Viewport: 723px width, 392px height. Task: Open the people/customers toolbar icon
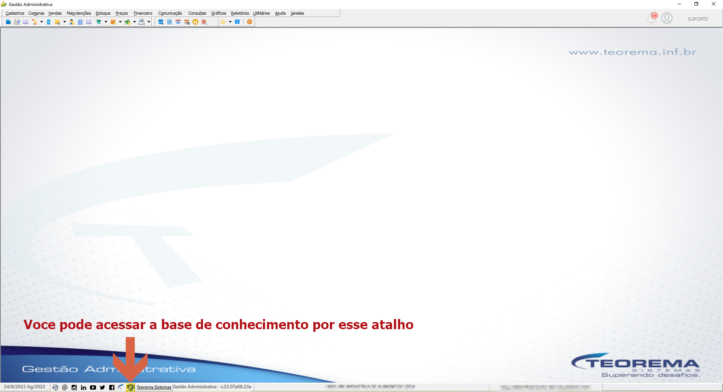coord(17,22)
